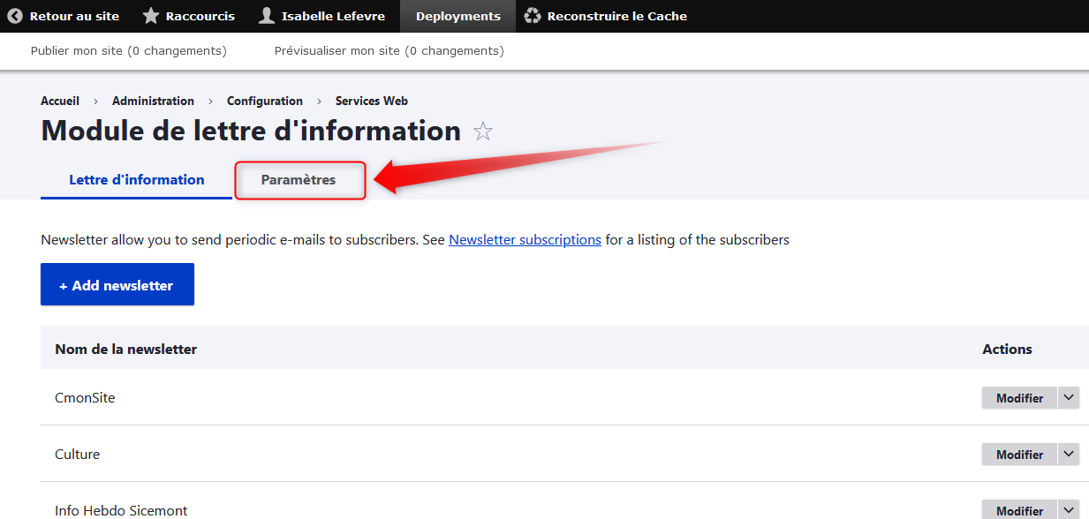The image size is (1089, 519).
Task: Click the recycle icon for Reconstruire le Cache
Action: [533, 16]
